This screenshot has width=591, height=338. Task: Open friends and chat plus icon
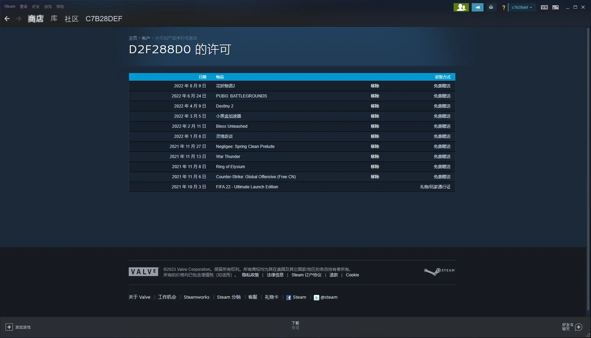[579, 327]
